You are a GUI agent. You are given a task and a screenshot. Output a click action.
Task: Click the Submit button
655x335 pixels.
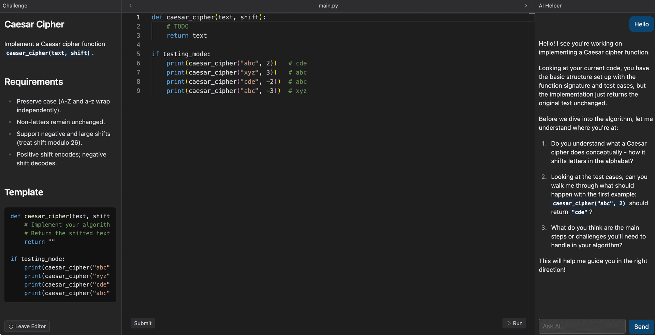[143, 323]
